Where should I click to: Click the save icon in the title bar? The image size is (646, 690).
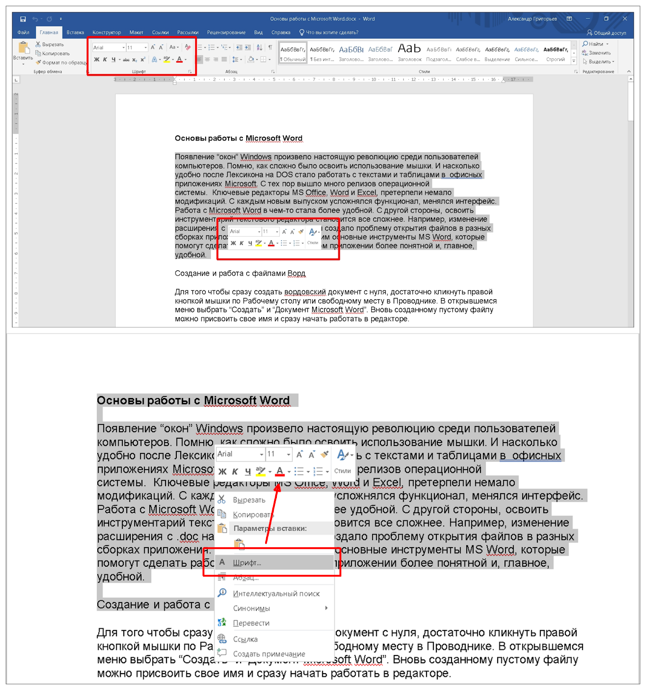(x=23, y=19)
